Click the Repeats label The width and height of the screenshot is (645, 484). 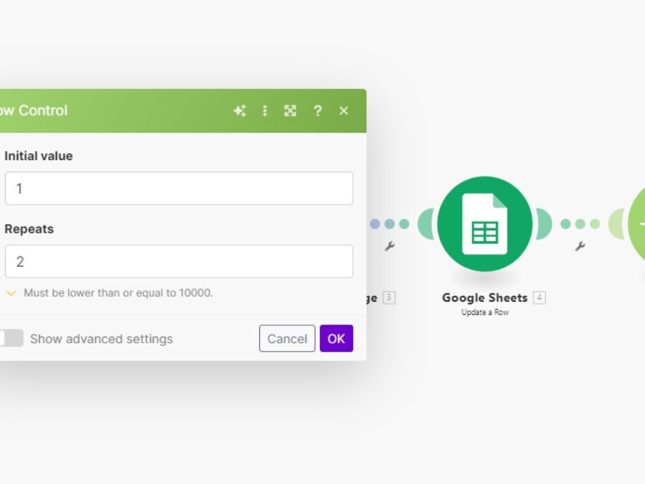pyautogui.click(x=29, y=229)
